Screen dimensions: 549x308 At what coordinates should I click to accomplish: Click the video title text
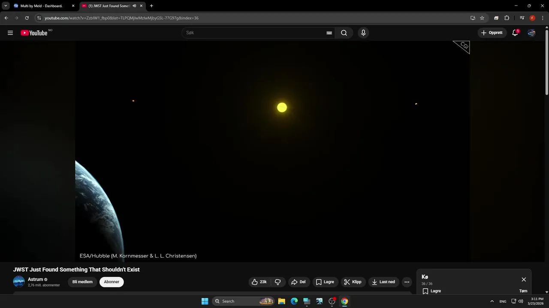click(x=76, y=269)
